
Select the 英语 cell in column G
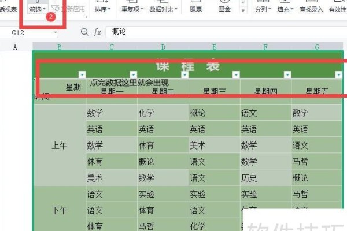(x=317, y=129)
